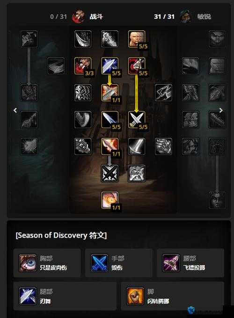Select the crossed daggers talent with 5/5
This screenshot has width=234, height=318.
pos(137,119)
